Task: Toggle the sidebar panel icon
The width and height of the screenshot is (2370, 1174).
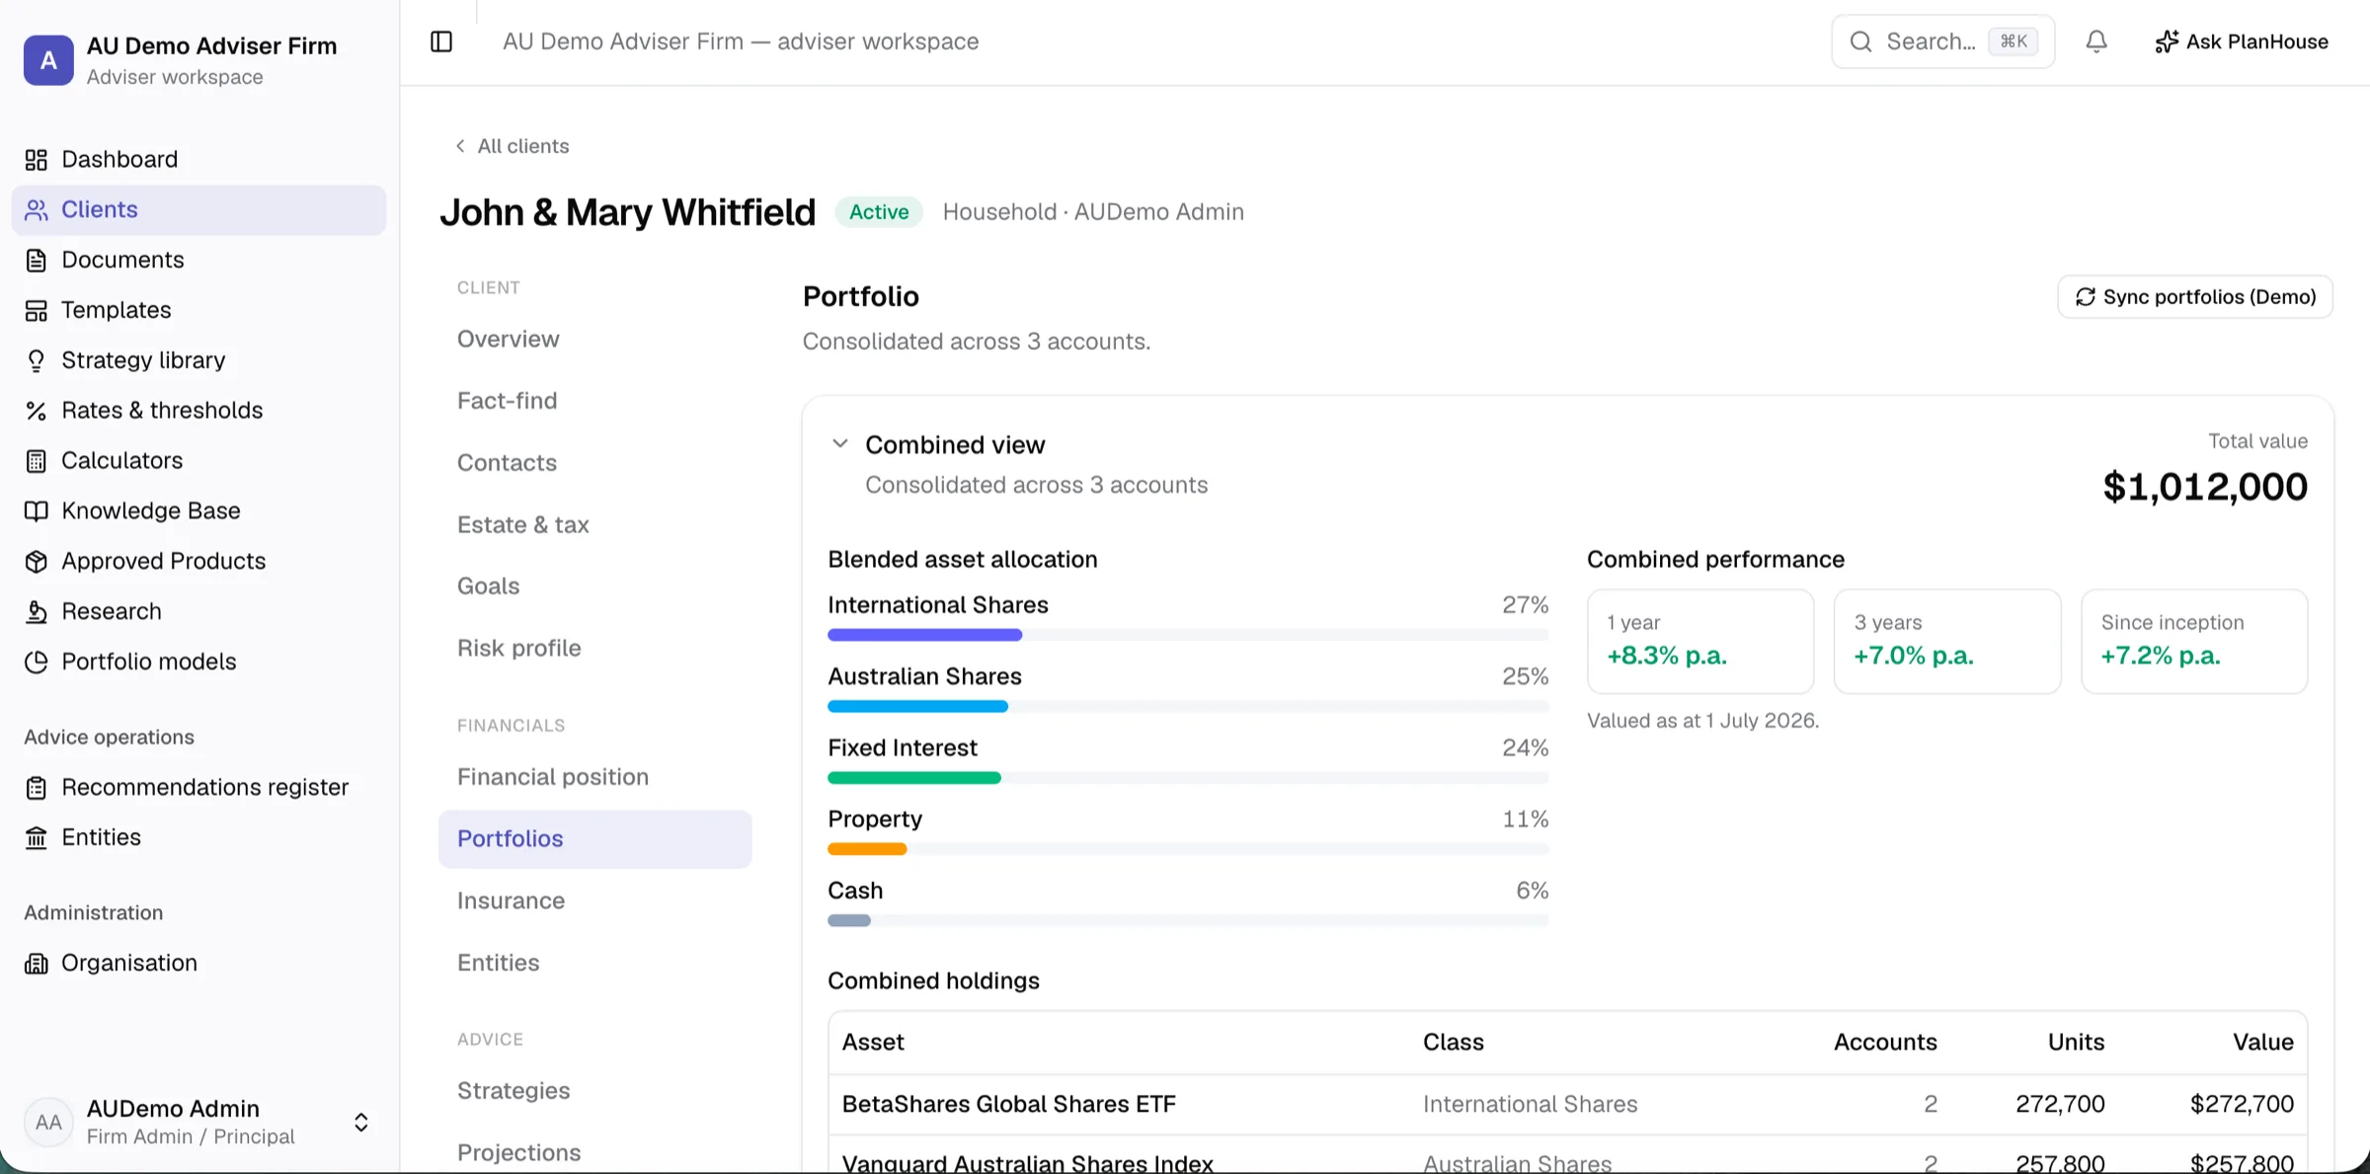Action: pyautogui.click(x=441, y=41)
